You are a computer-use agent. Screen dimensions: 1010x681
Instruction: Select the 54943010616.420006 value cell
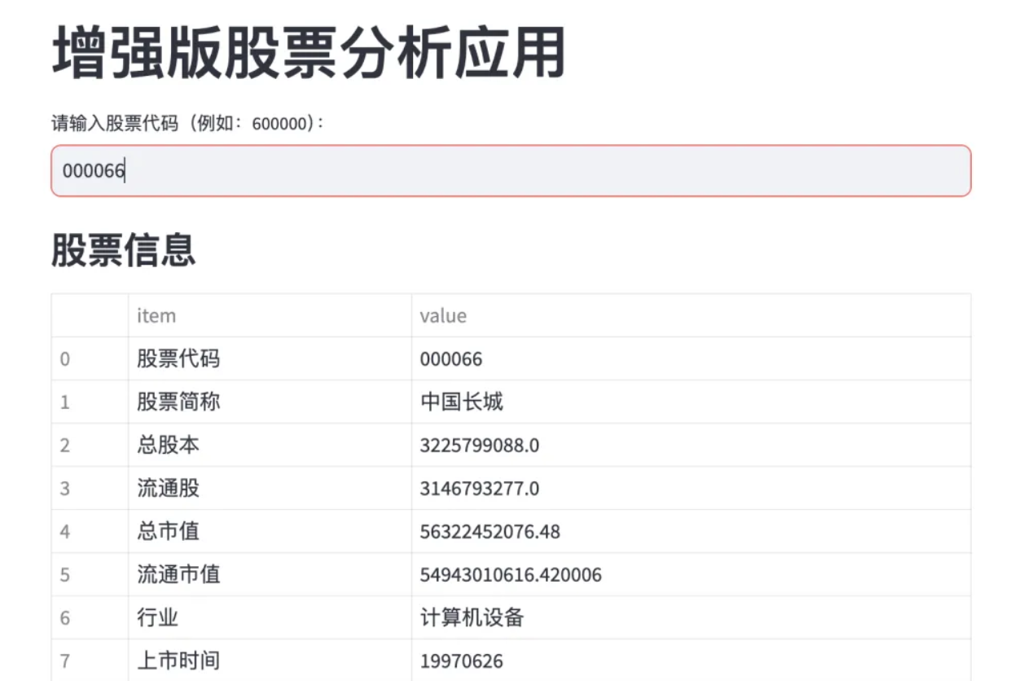point(691,574)
